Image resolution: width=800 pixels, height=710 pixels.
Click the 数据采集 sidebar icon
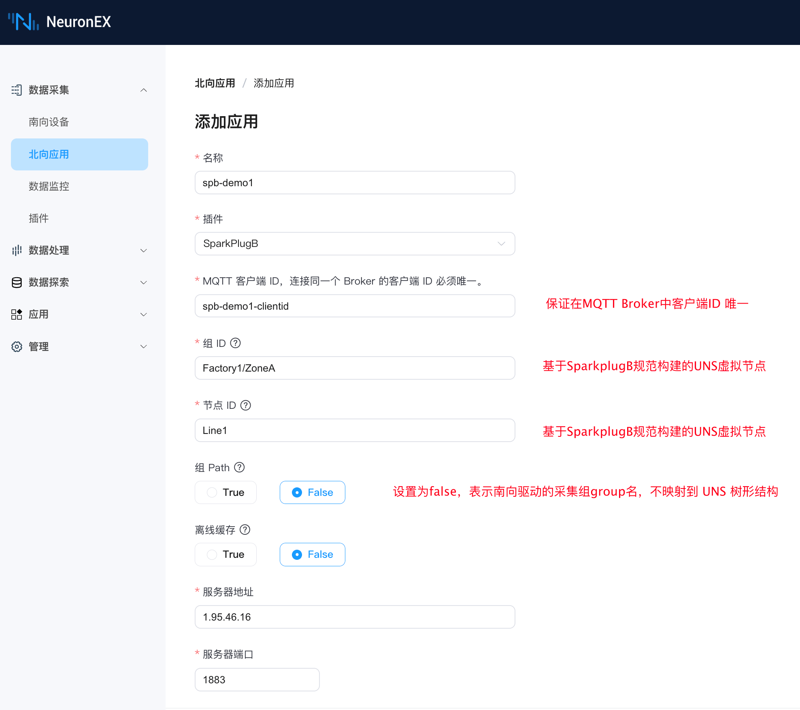[17, 90]
